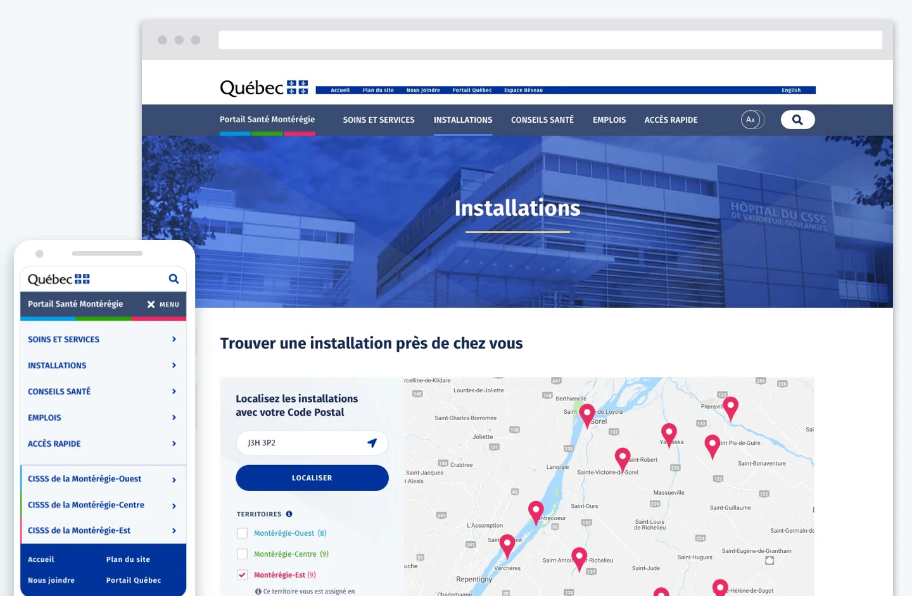
Task: Click the Aa text size adjustment icon
Action: point(751,120)
